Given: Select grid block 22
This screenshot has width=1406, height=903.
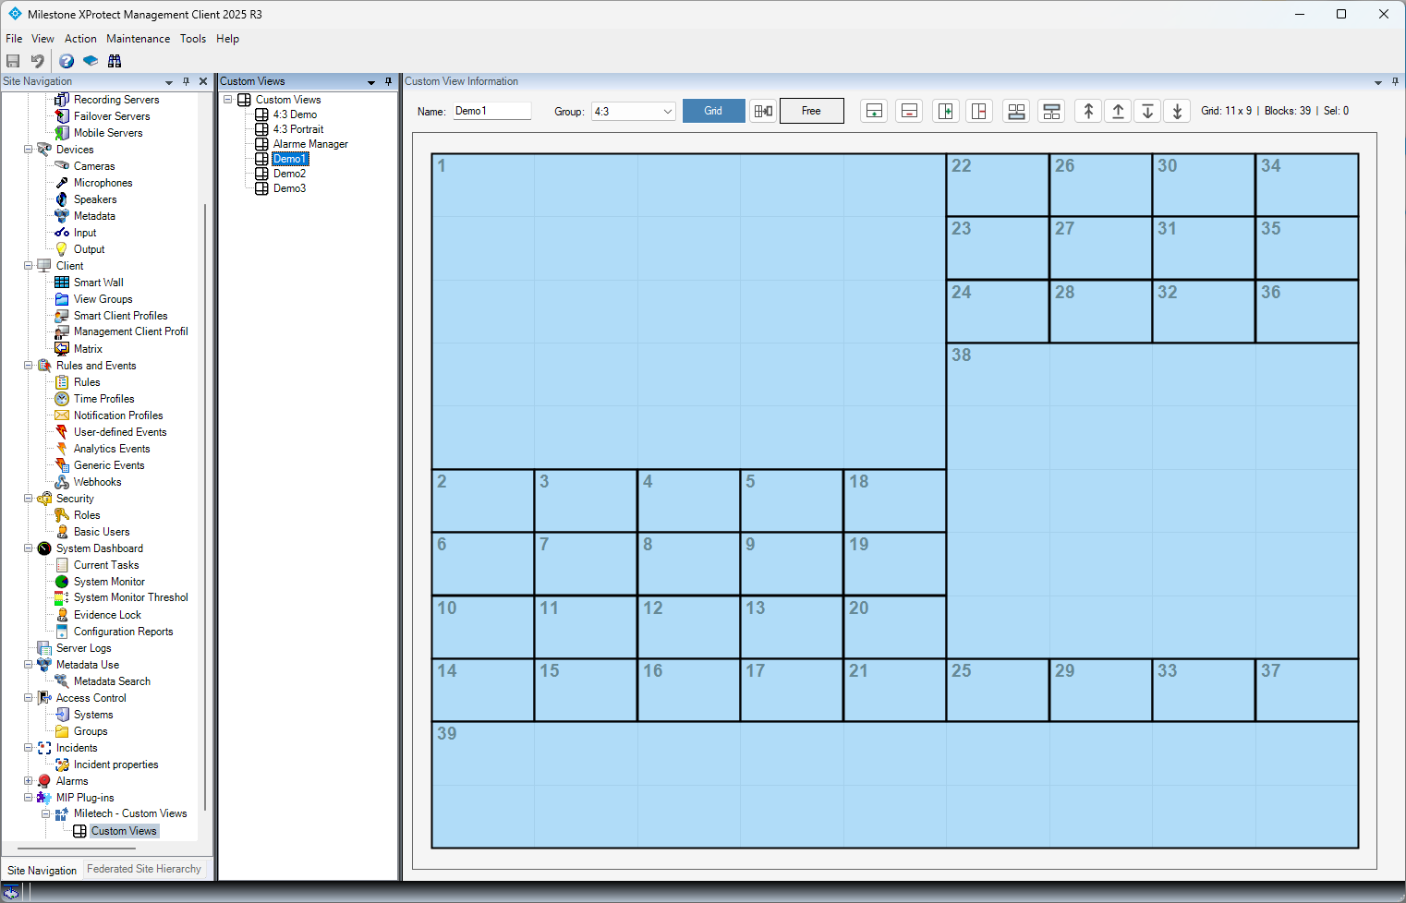Looking at the screenshot, I should click(998, 185).
